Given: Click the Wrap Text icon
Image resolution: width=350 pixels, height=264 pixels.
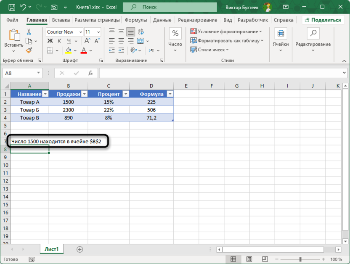Looking at the screenshot, I should click(x=143, y=32).
